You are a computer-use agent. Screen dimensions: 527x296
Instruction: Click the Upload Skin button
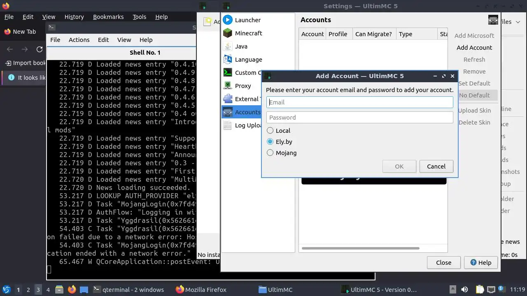click(474, 111)
